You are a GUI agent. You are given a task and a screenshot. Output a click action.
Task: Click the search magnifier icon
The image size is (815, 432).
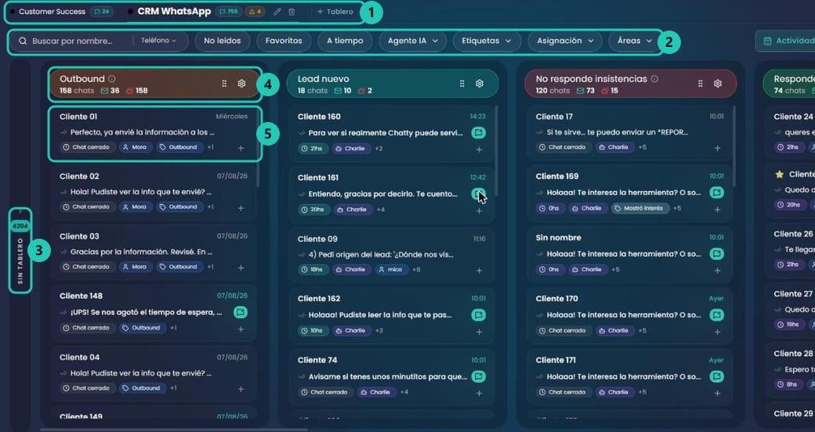[23, 41]
